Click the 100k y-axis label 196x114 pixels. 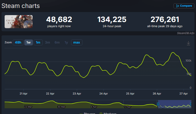click(188, 60)
